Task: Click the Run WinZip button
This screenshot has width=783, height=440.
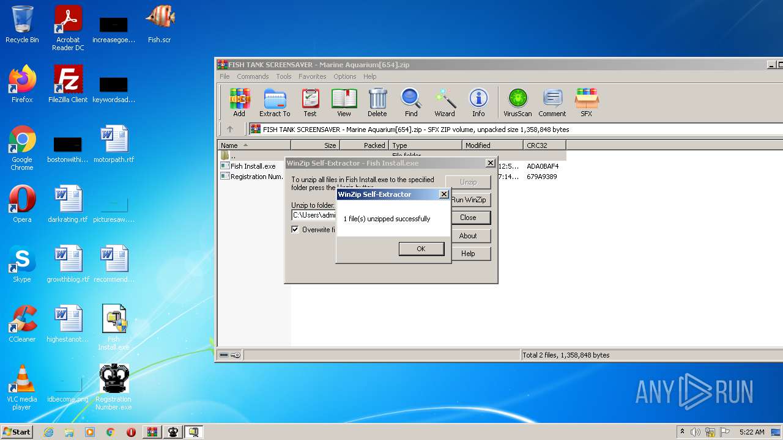Action: 469,200
